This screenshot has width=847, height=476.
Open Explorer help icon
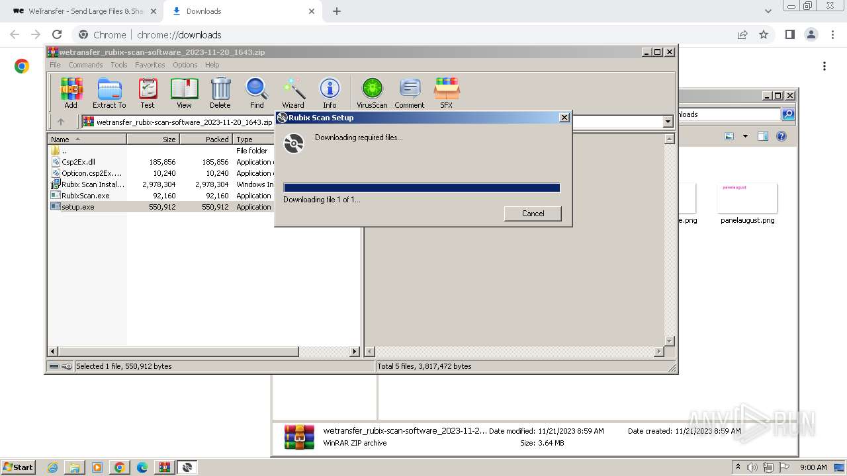781,136
